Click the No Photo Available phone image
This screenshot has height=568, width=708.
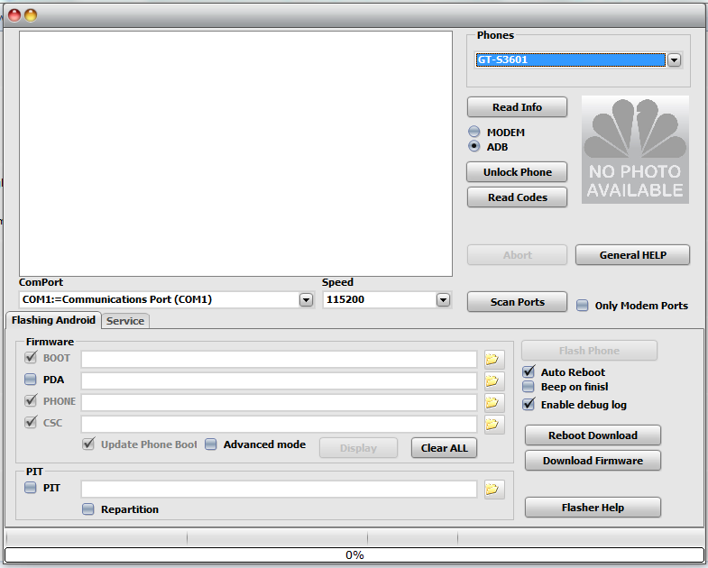(635, 150)
